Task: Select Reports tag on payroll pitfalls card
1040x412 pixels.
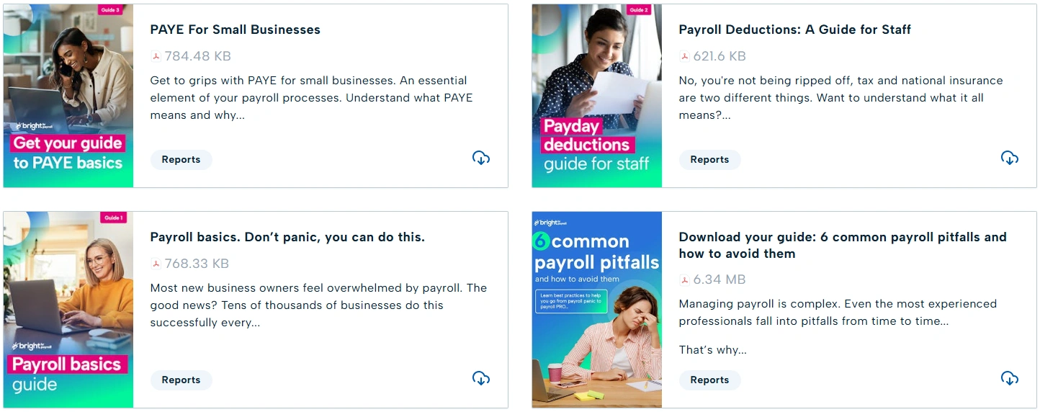Action: tap(709, 380)
